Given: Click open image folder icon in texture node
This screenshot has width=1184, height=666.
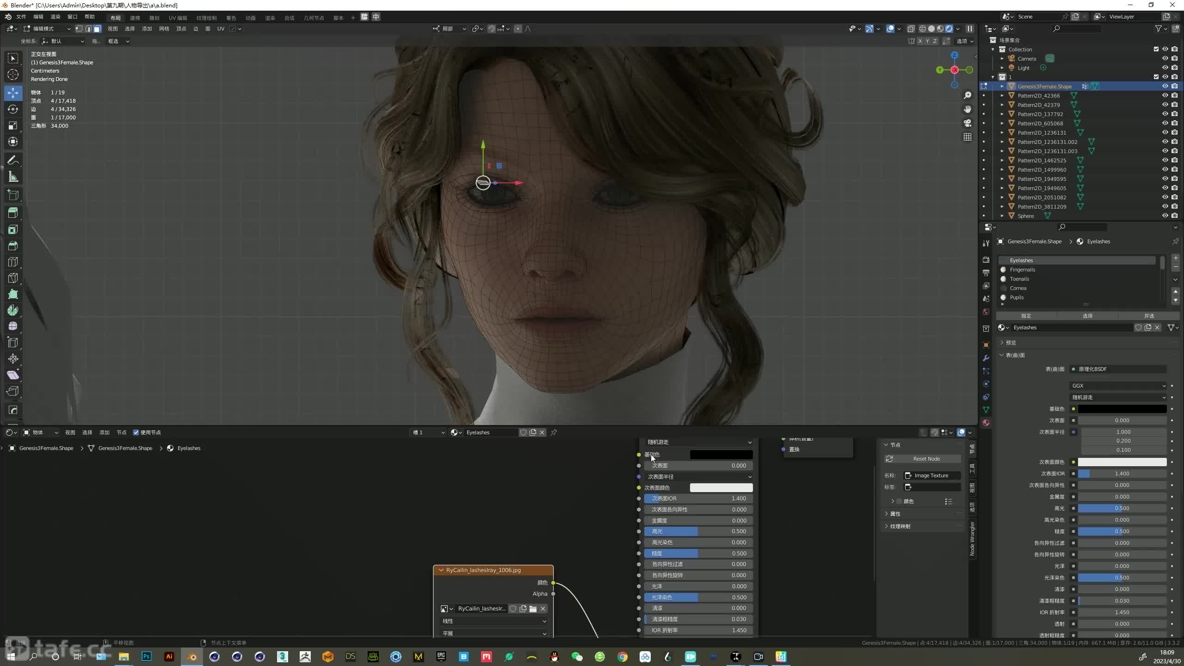Looking at the screenshot, I should point(533,609).
